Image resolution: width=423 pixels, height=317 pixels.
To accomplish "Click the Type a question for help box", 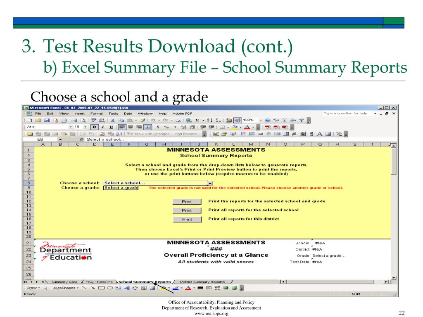I will point(347,114).
